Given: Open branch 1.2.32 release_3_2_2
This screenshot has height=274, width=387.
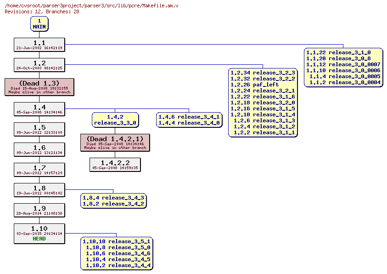Looking at the screenshot, I should pos(263,79).
